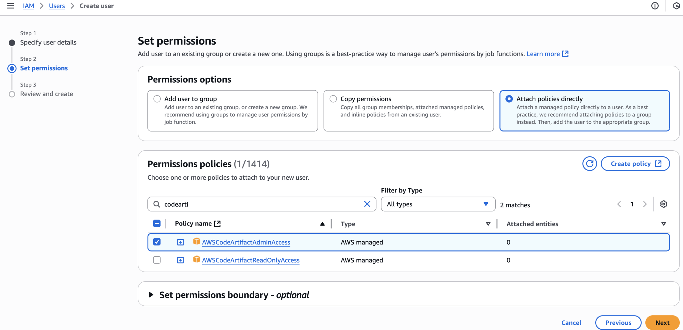This screenshot has height=330, width=683.
Task: Sort by Attached entities column arrow
Action: (x=663, y=224)
